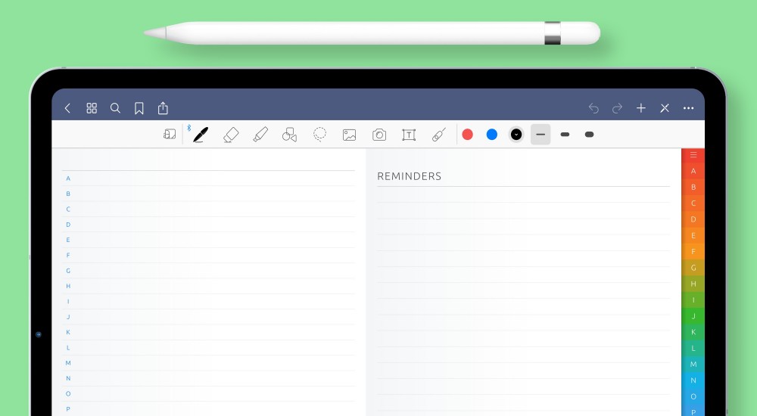Open the share and export icon
The image size is (757, 416).
click(x=163, y=108)
